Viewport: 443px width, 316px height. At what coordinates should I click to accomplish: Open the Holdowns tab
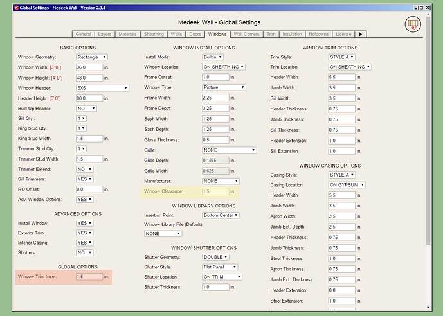319,34
